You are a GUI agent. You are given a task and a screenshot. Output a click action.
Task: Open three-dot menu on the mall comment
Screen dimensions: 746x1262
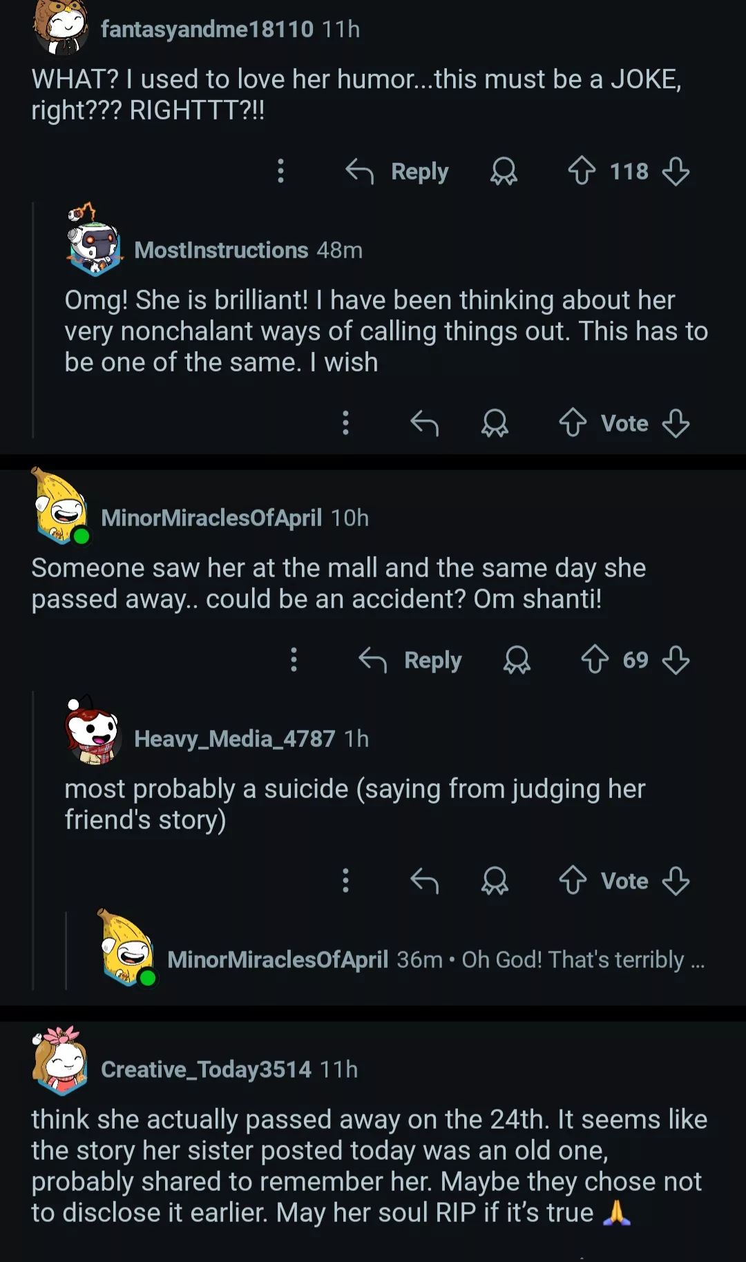tap(294, 660)
